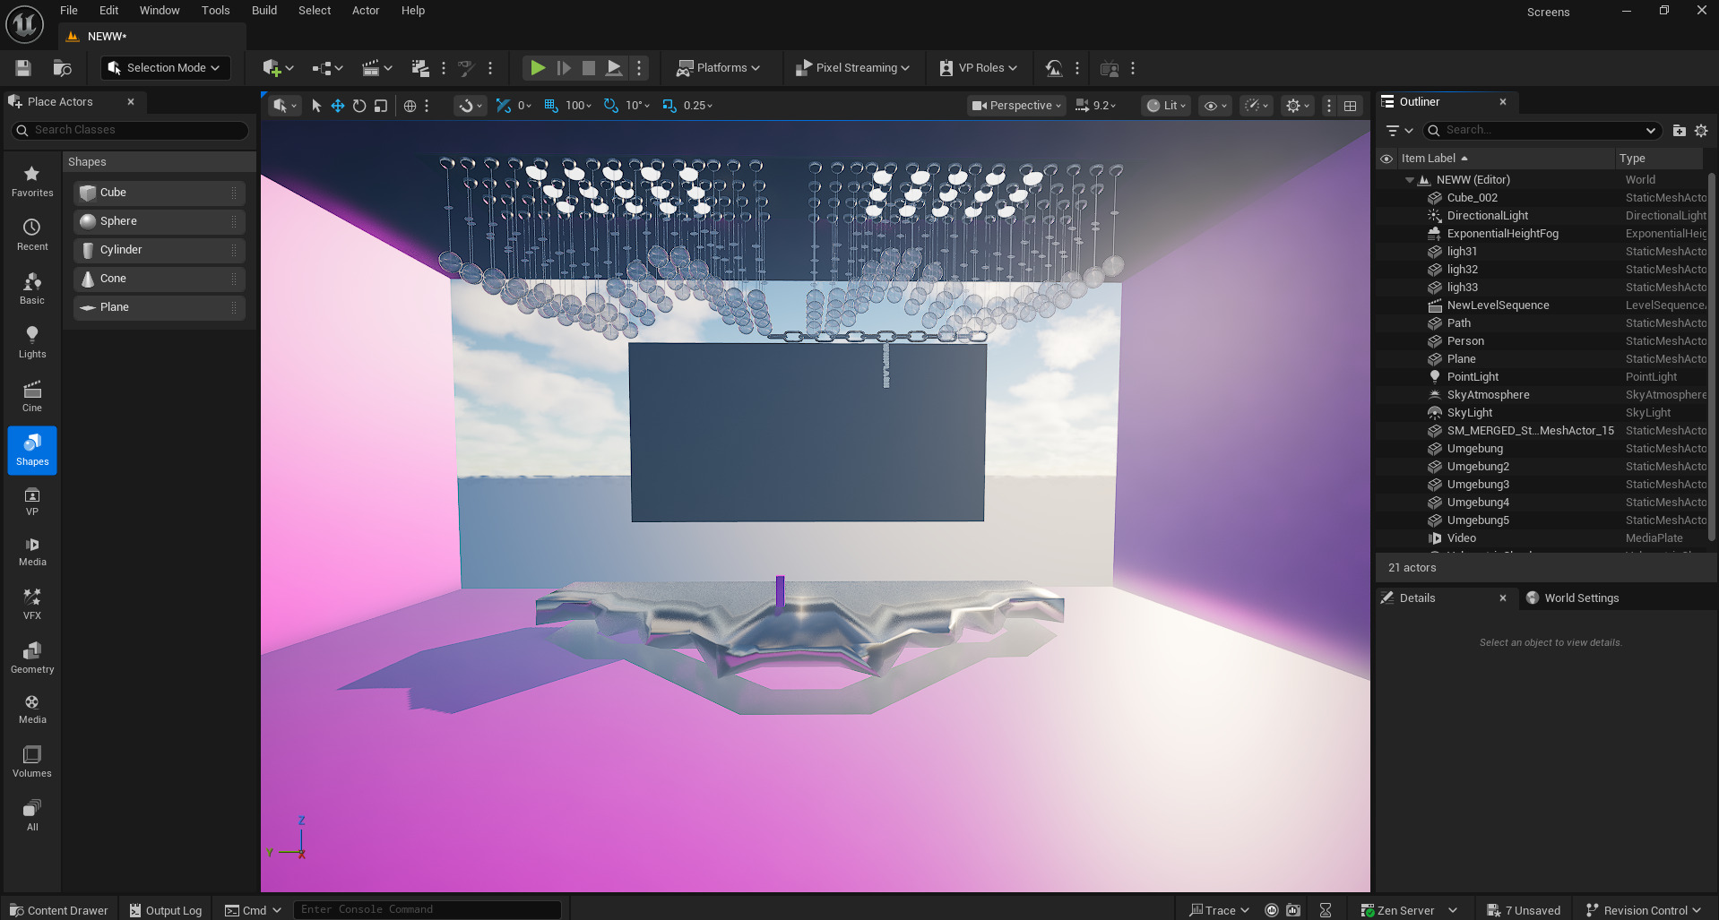Open the Build menu
This screenshot has height=920, width=1719.
264,11
